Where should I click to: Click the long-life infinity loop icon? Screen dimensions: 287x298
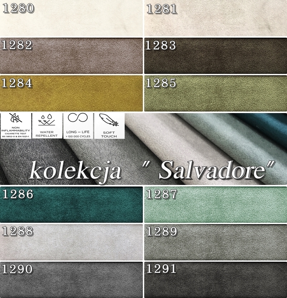click(x=78, y=117)
